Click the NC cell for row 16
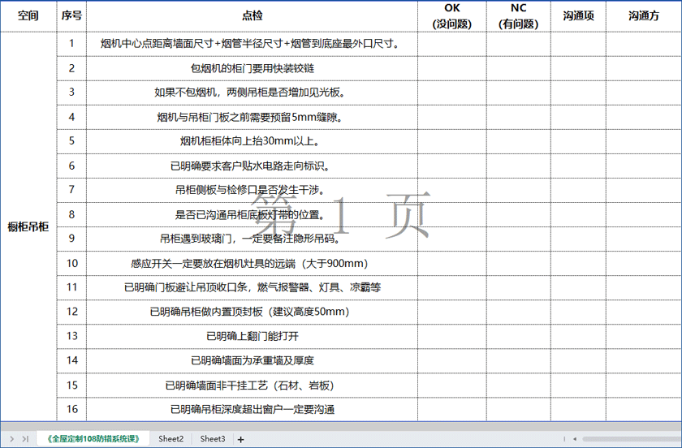 [518, 409]
